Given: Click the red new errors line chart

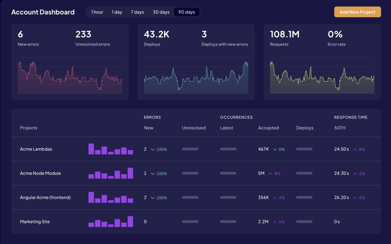Looking at the screenshot, I should (x=70, y=77).
